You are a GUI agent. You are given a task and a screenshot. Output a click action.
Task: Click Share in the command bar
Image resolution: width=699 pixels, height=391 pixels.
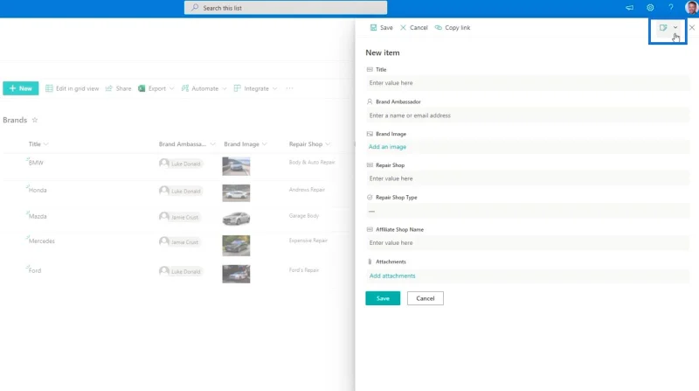coord(118,88)
